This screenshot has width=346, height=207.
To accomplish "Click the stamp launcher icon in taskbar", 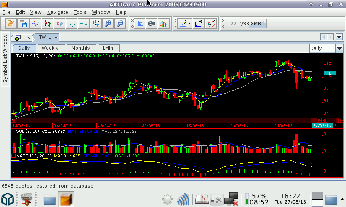I will click(26, 199).
